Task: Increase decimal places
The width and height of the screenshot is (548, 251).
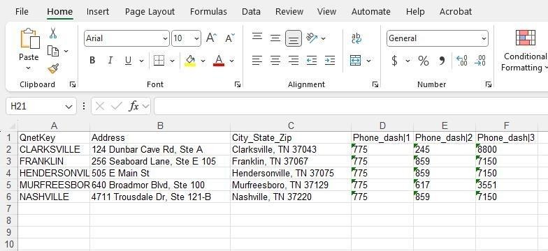Action: (x=461, y=61)
